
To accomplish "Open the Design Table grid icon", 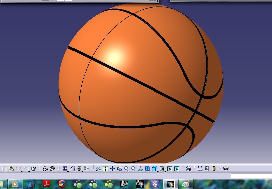I will 65,168.
